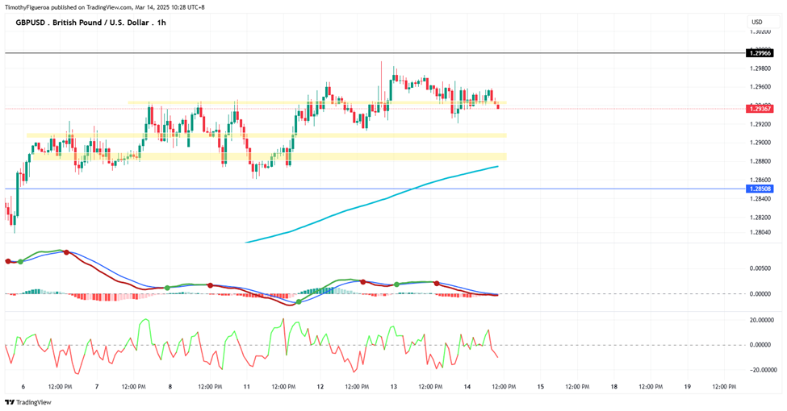Click date label 13 on time axis
This screenshot has height=411, width=787.
tap(394, 387)
